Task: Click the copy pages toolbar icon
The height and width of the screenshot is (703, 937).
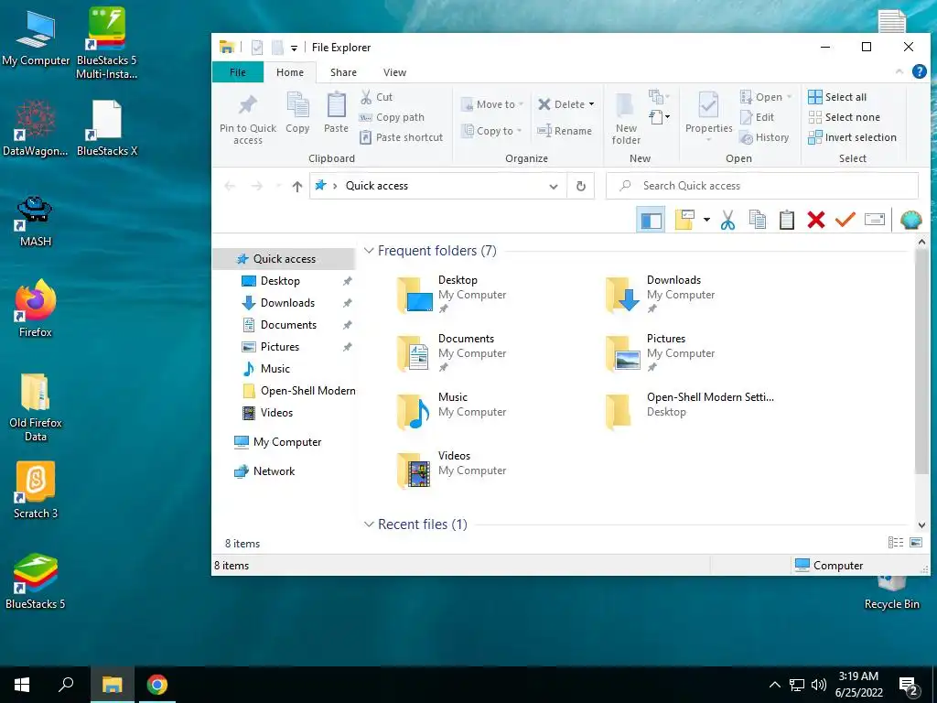Action: 757,220
